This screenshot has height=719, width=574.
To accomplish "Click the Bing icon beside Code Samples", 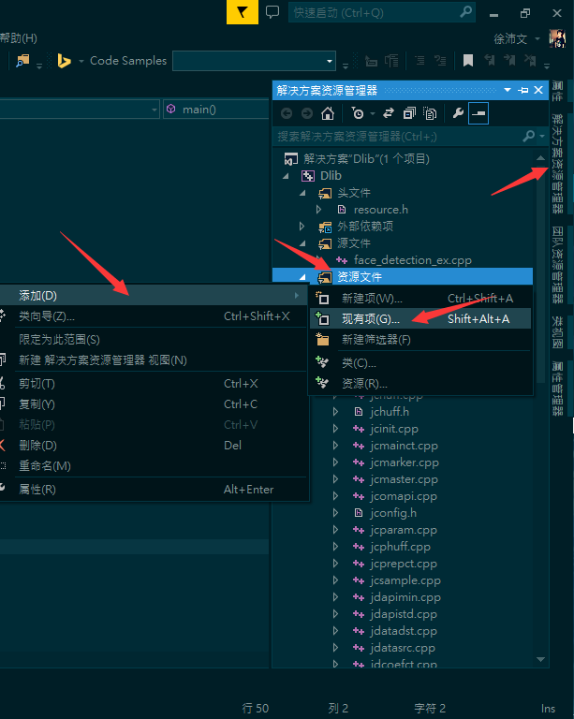I will click(65, 61).
